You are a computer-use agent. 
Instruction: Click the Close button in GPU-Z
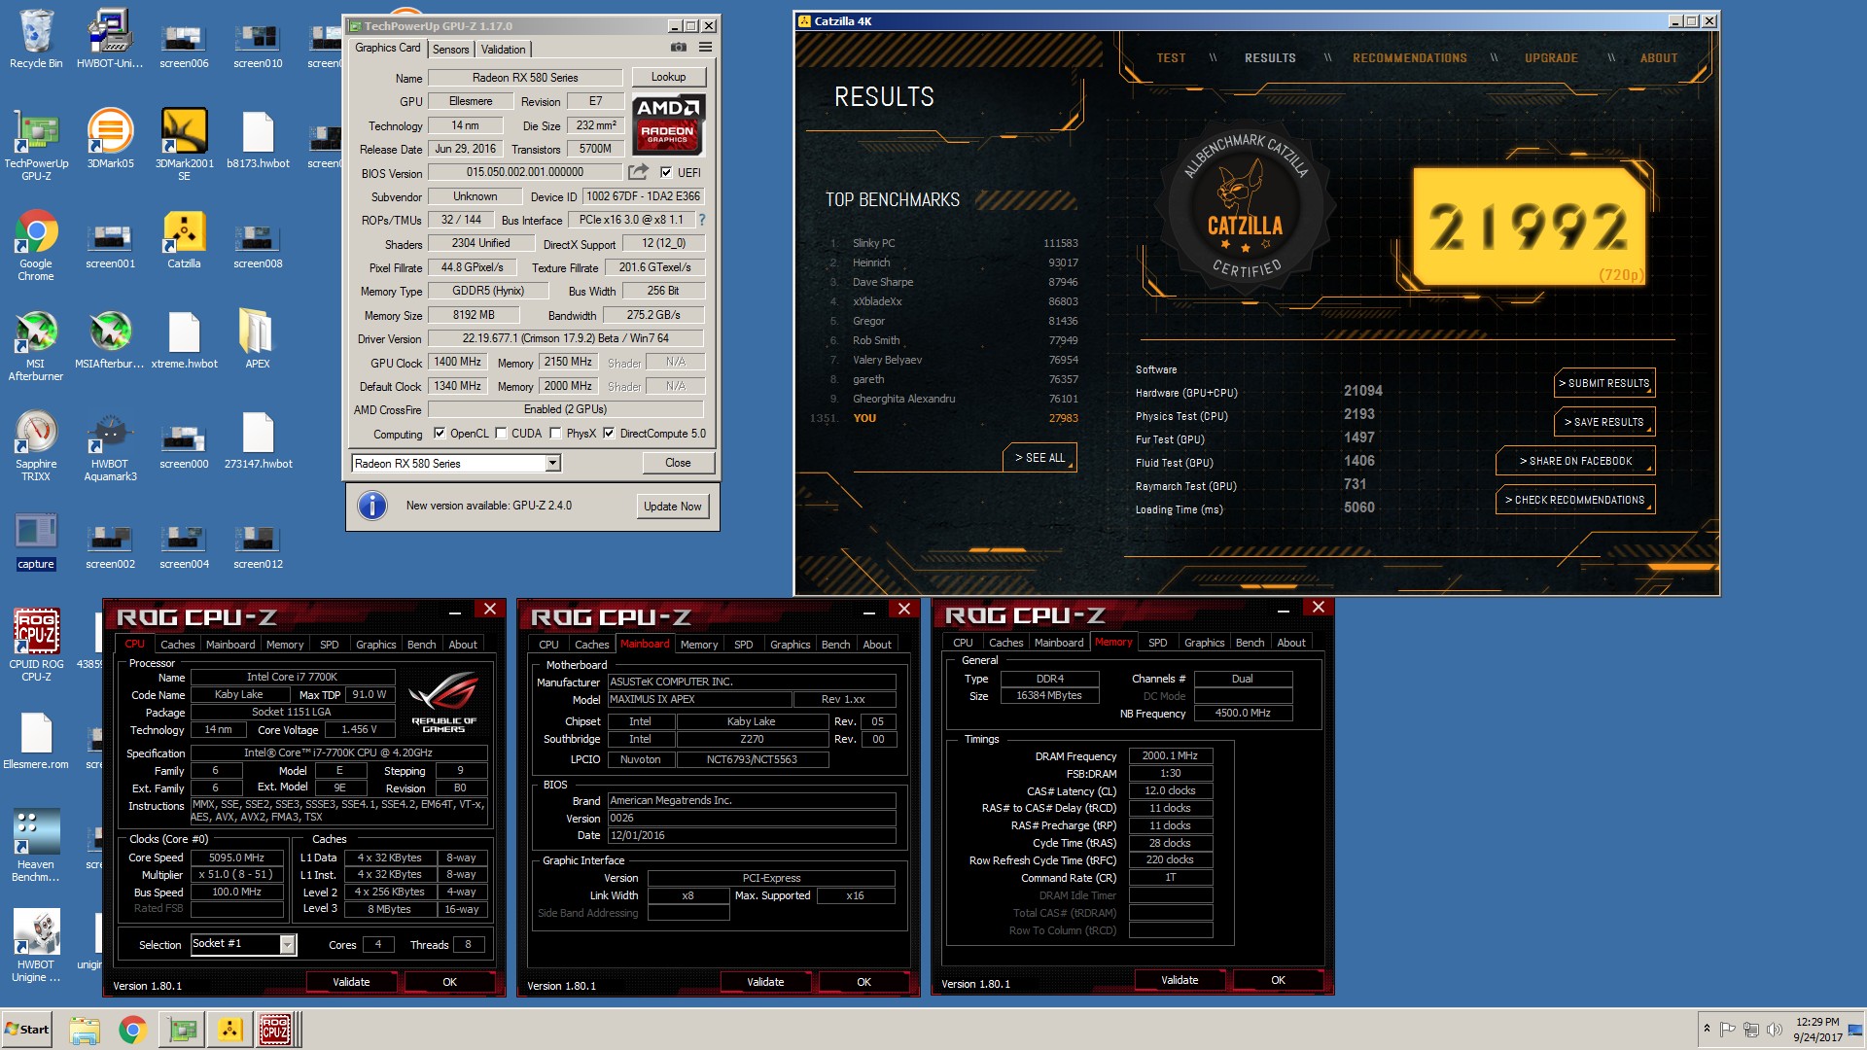click(678, 463)
